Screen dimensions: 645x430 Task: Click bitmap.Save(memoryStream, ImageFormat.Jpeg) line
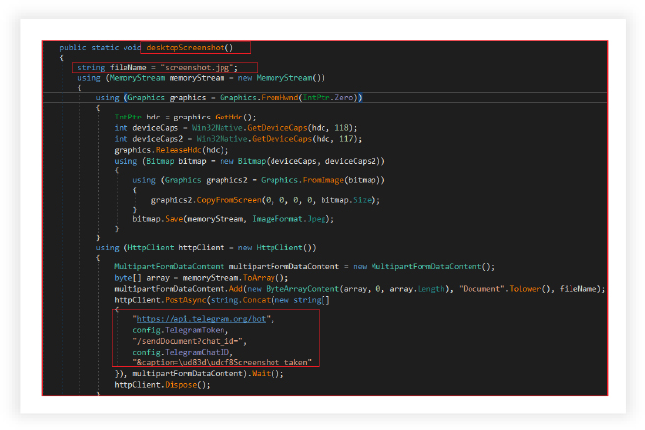233,219
